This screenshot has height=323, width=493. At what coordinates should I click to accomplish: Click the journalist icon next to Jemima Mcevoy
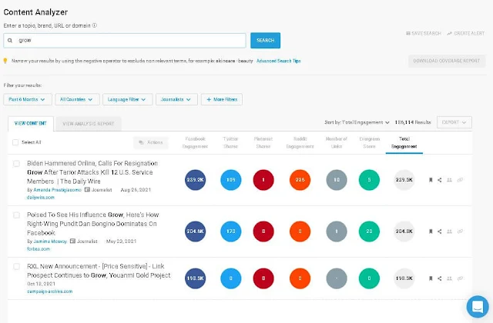[72, 241]
